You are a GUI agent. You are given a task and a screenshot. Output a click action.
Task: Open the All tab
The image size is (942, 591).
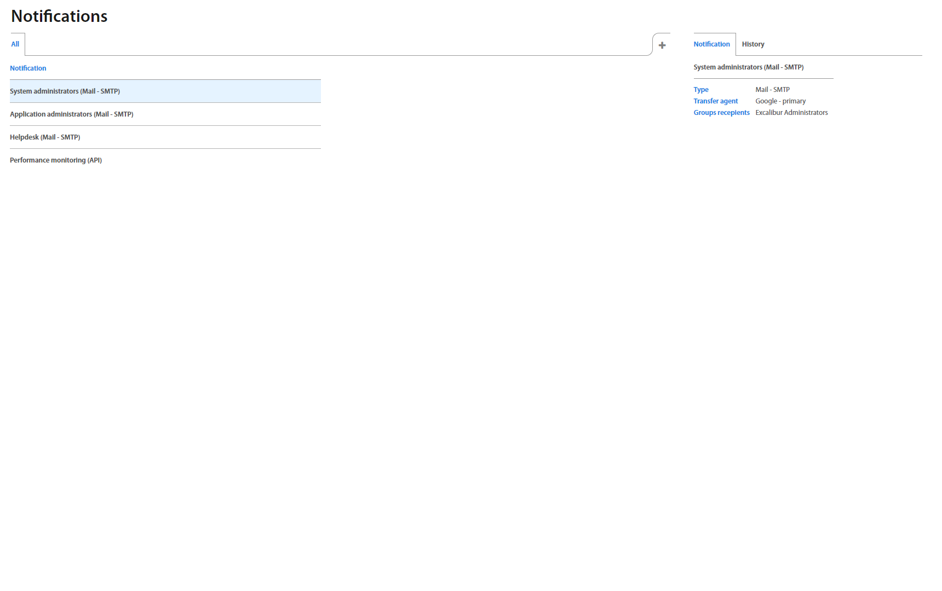(x=15, y=44)
